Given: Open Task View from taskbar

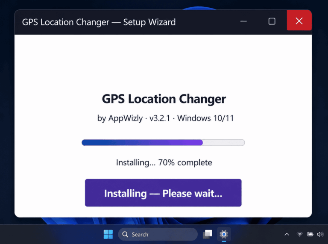Looking at the screenshot, I should [208, 234].
